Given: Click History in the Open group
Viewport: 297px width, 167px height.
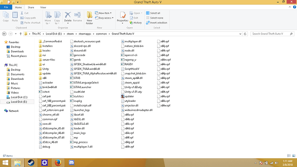Looking at the screenshot, I should 136,22.
